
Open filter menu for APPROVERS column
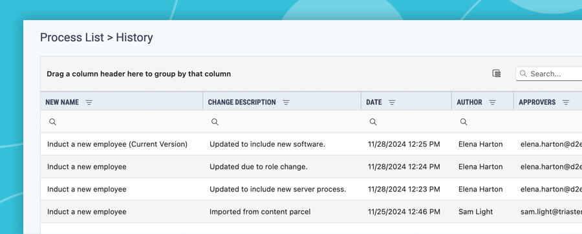click(566, 102)
